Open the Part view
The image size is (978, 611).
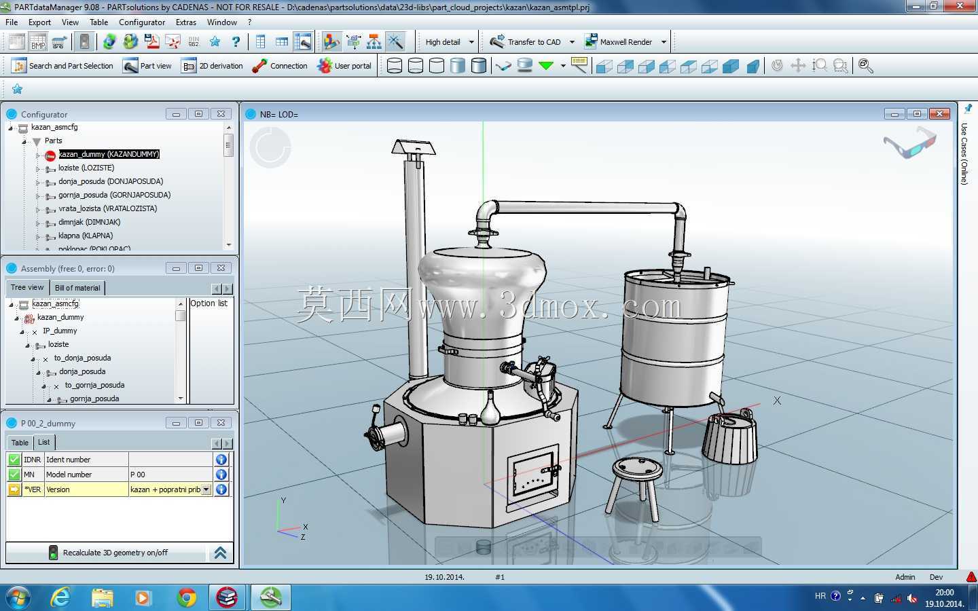[x=147, y=66]
